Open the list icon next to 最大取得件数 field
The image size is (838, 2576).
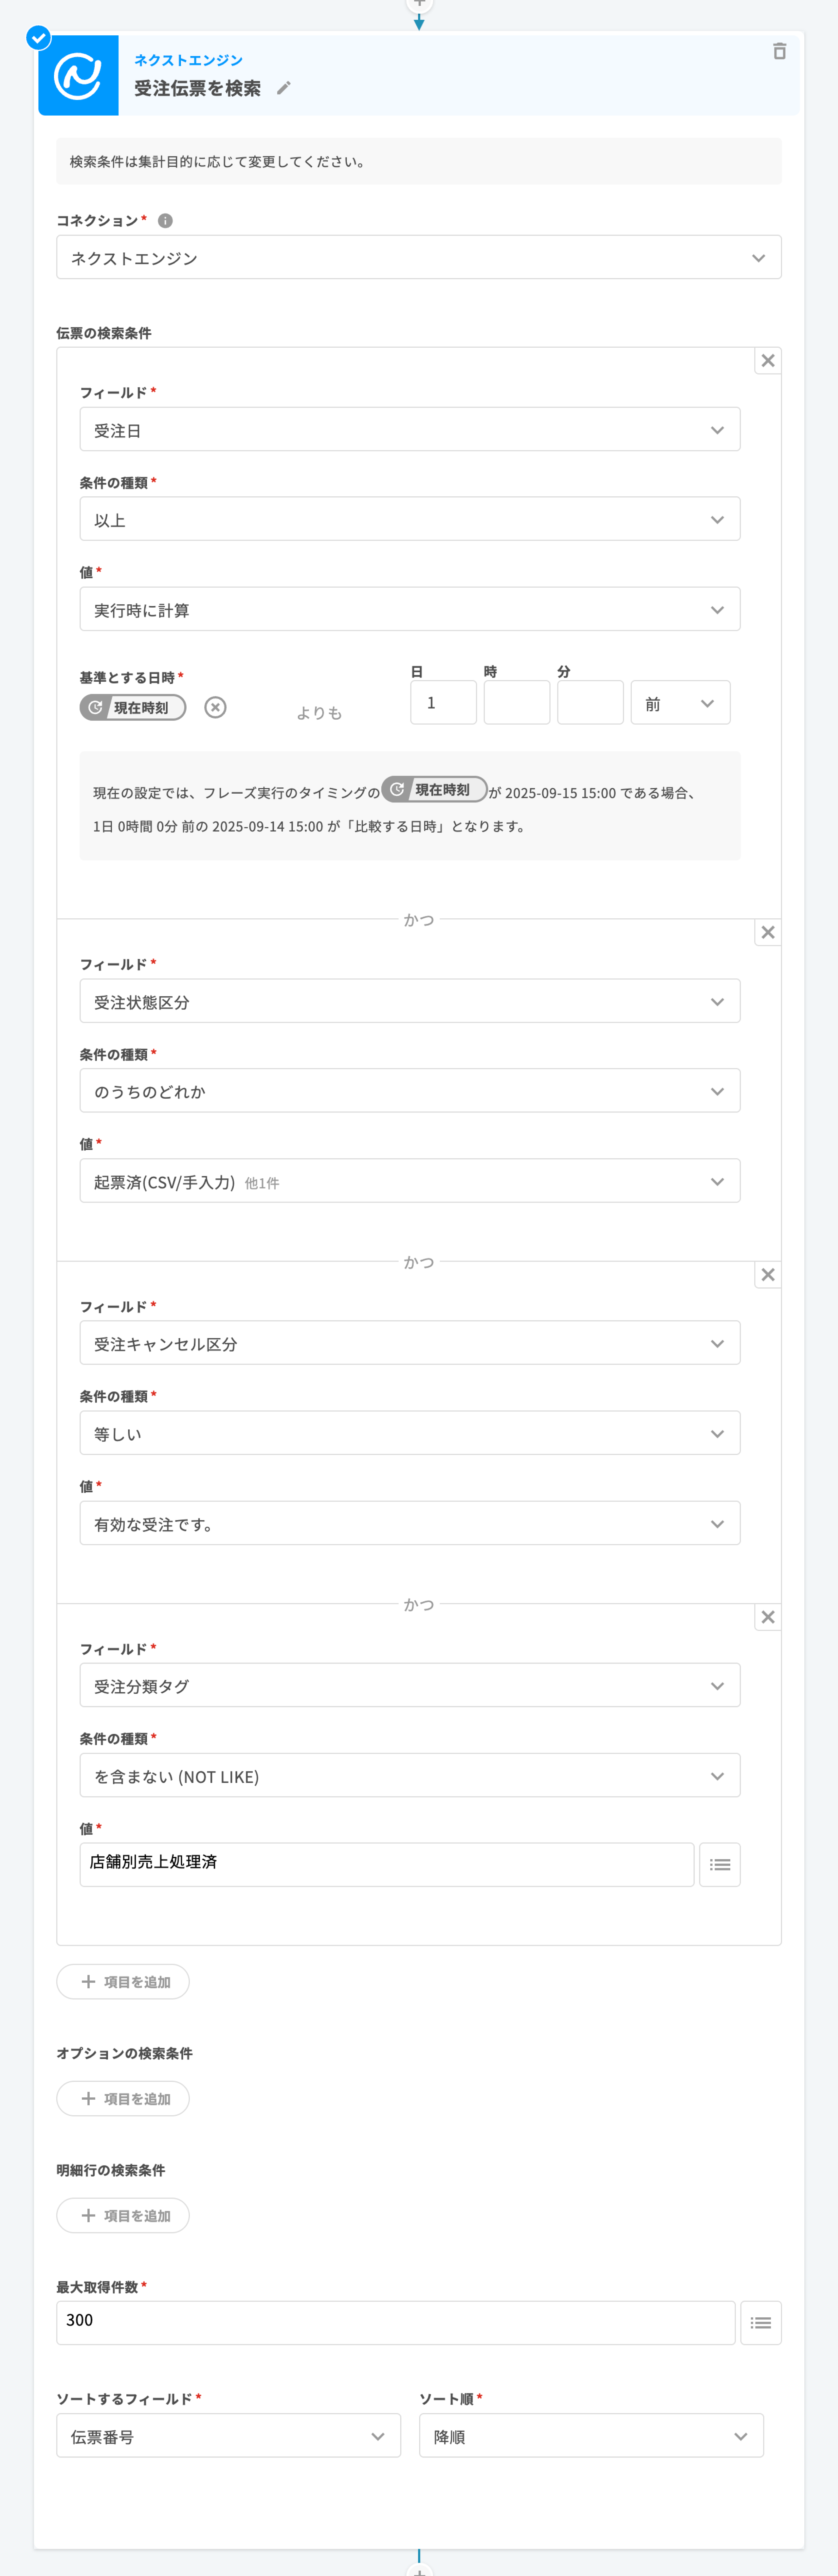click(x=760, y=2322)
